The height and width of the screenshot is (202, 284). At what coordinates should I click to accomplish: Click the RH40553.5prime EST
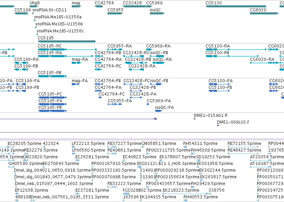(185, 200)
